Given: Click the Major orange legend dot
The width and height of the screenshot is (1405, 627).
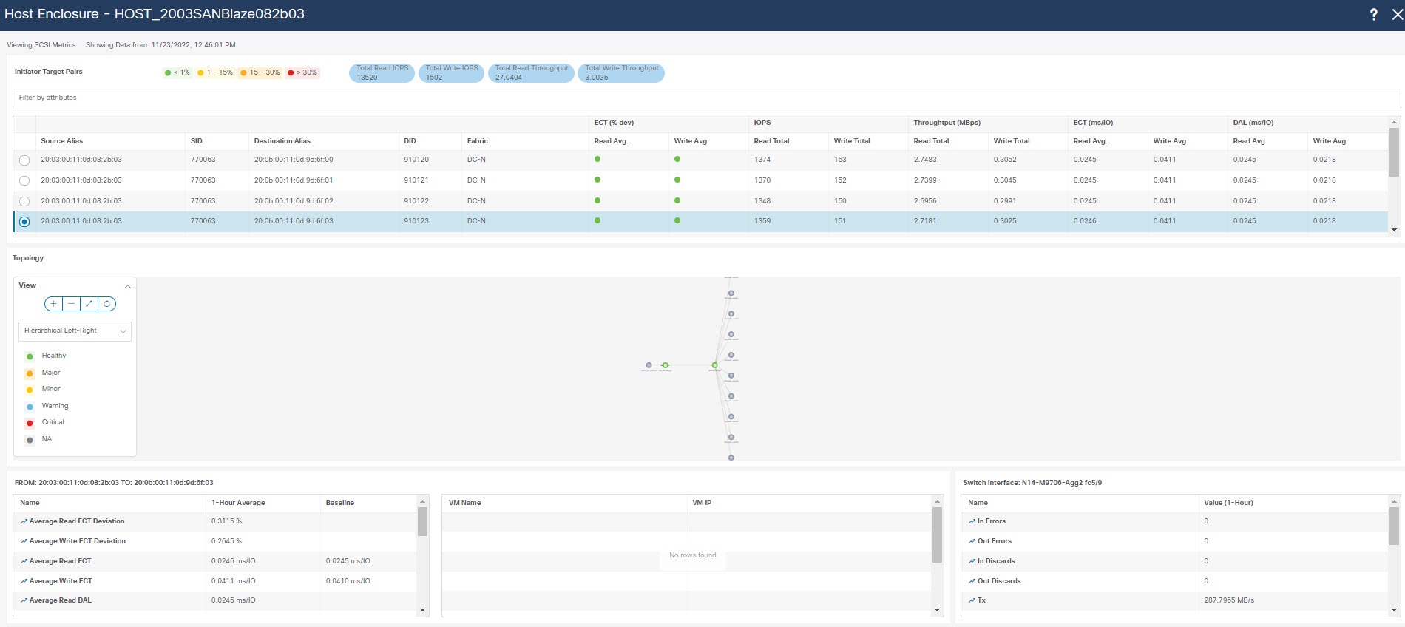Looking at the screenshot, I should [x=30, y=373].
